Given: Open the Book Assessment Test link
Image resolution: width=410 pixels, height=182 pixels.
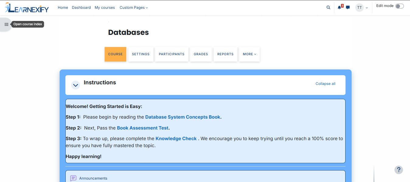Looking at the screenshot, I should [143, 128].
